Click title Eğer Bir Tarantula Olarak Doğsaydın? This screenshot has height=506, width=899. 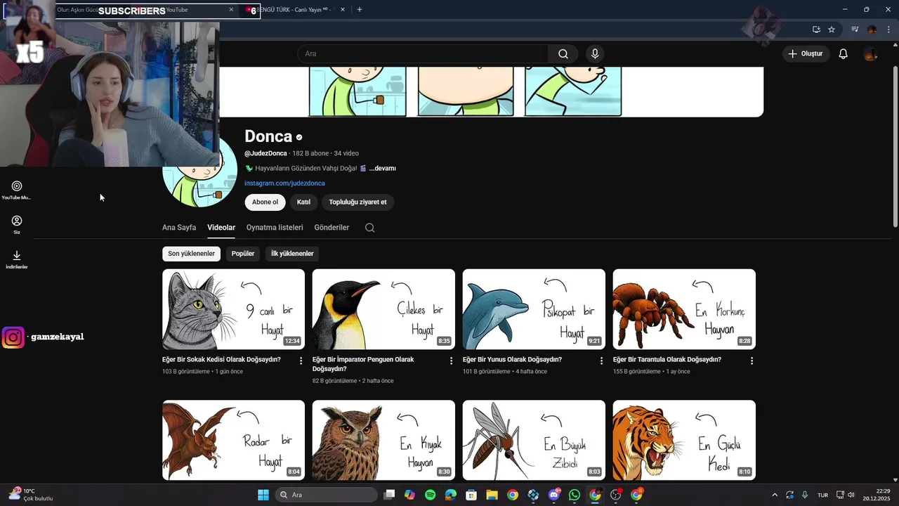tap(667, 360)
